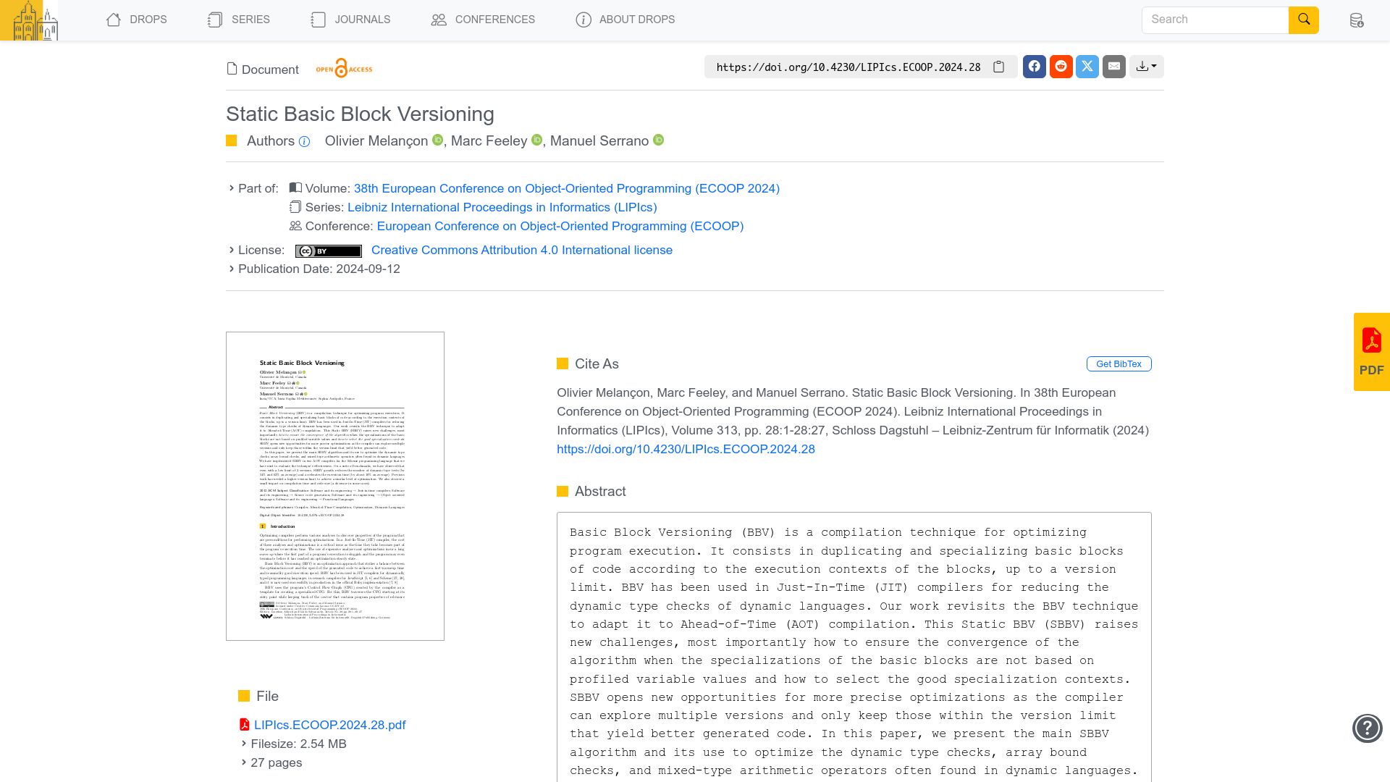The height and width of the screenshot is (782, 1390).
Task: Click the author name Manuel Serrano
Action: [599, 141]
